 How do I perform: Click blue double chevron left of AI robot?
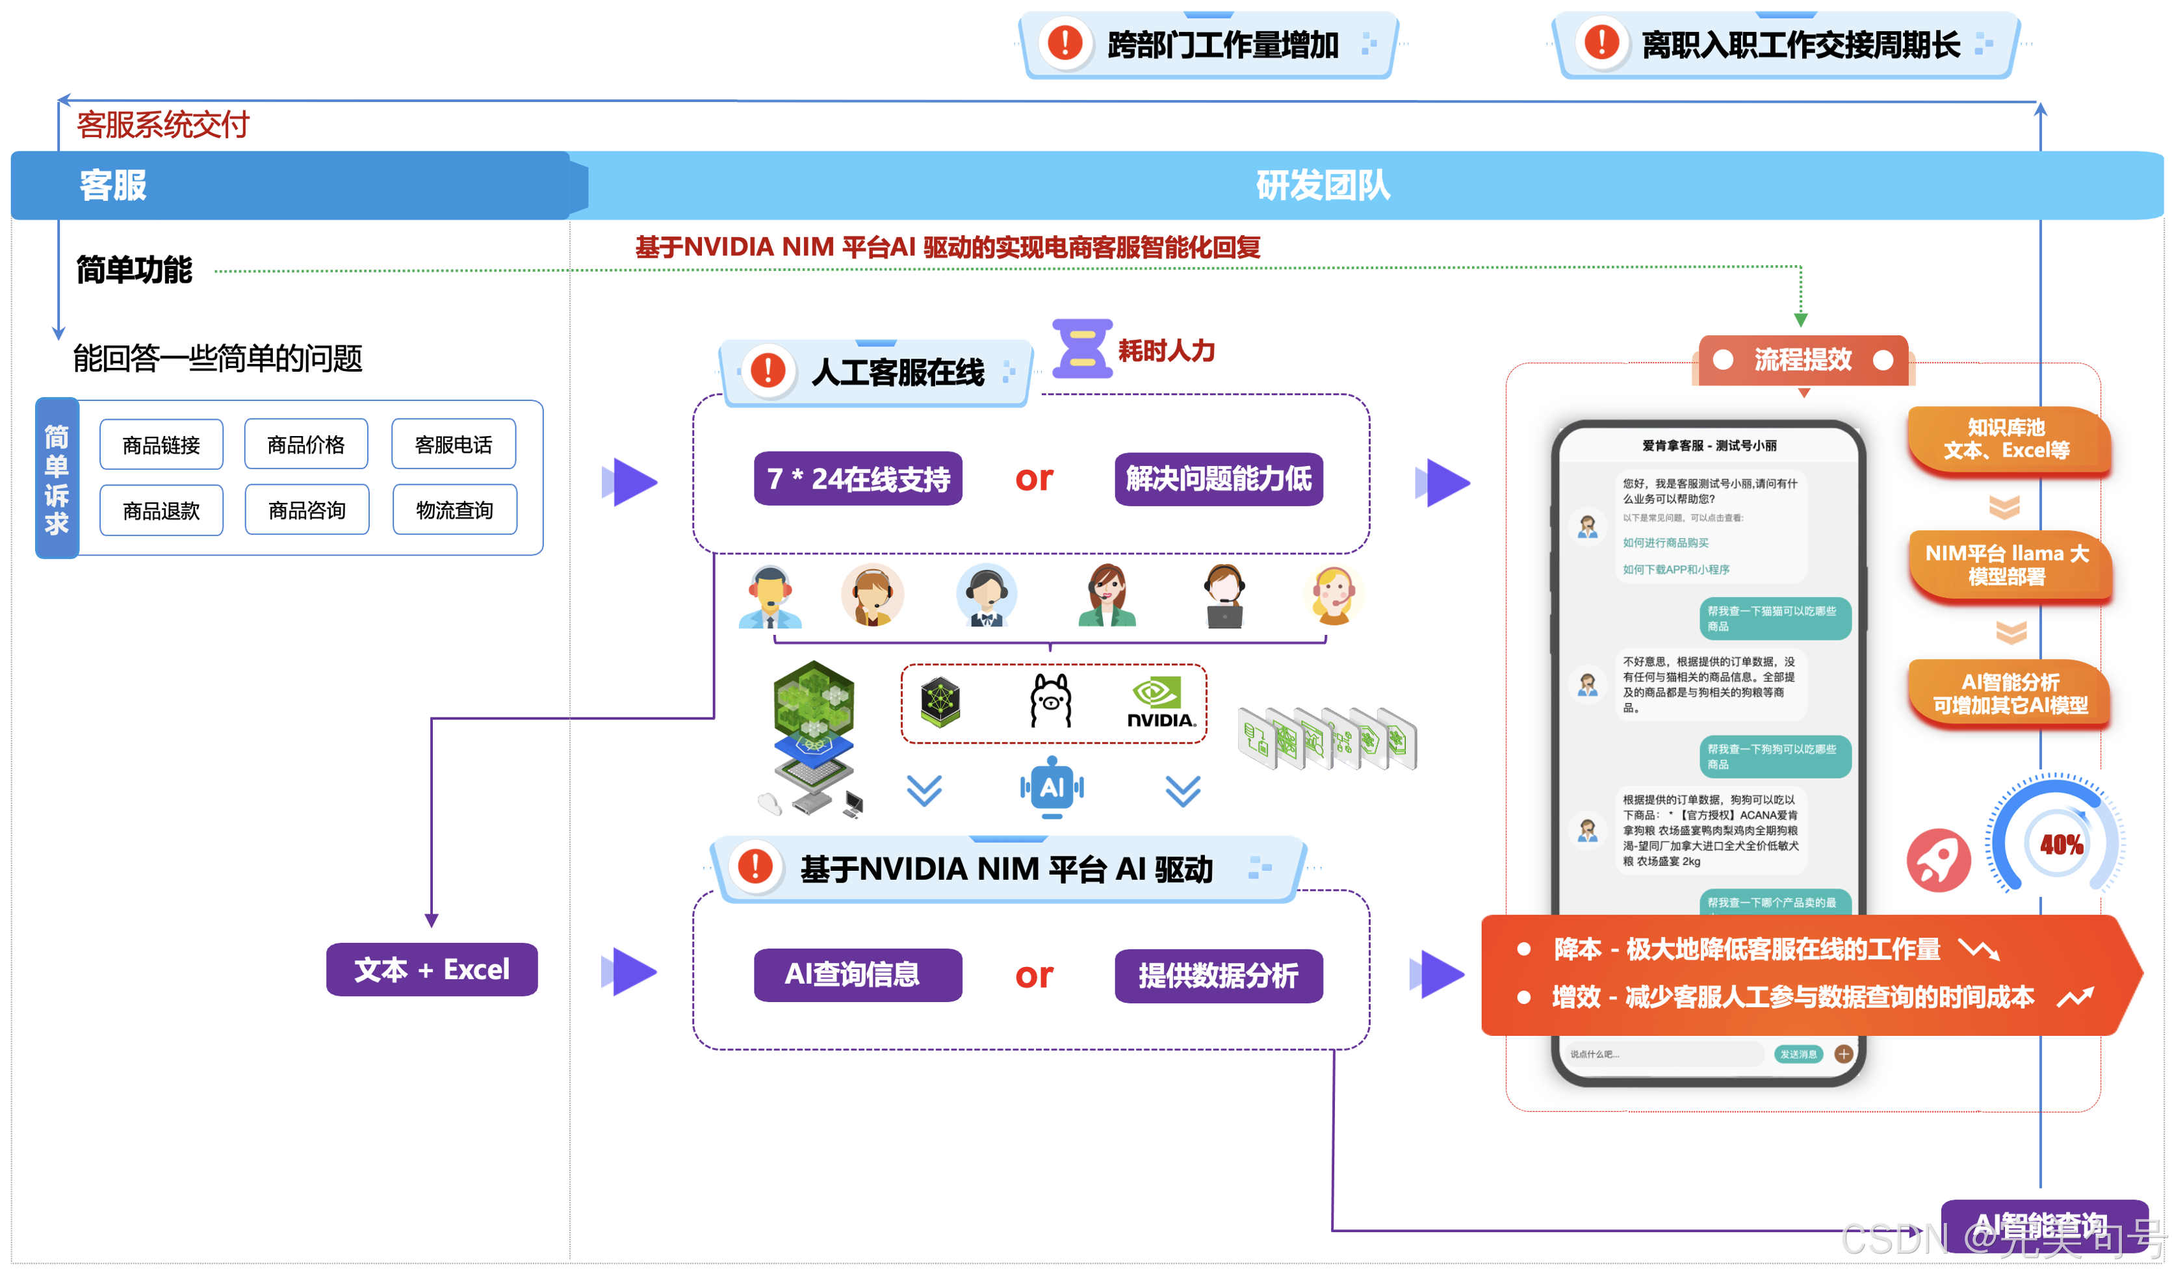click(x=924, y=790)
